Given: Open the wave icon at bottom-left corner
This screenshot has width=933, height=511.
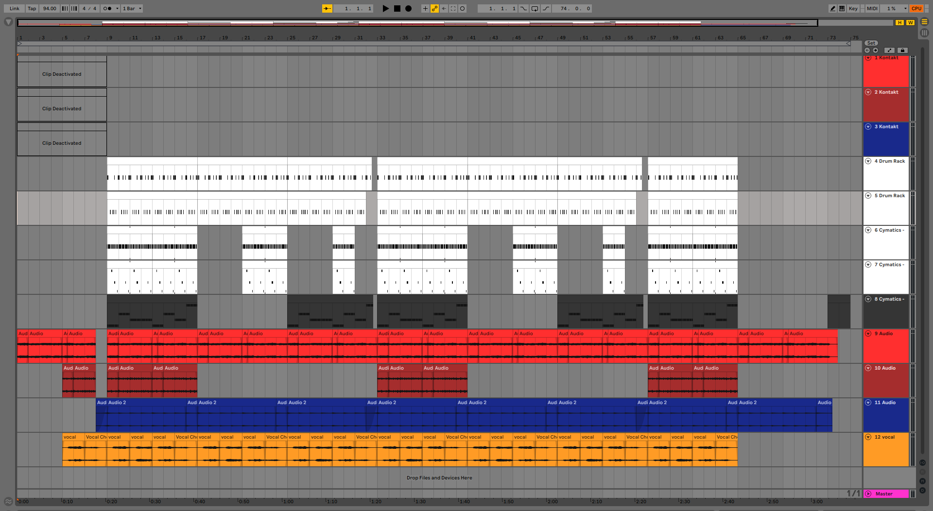Looking at the screenshot, I should coord(8,501).
